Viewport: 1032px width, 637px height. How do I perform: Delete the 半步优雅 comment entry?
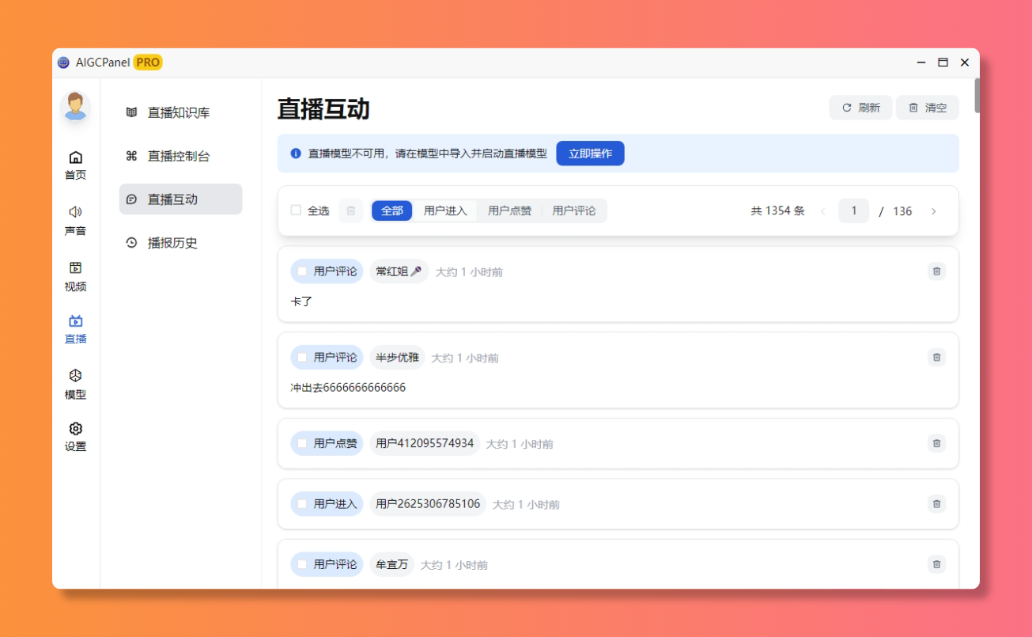[x=936, y=358]
